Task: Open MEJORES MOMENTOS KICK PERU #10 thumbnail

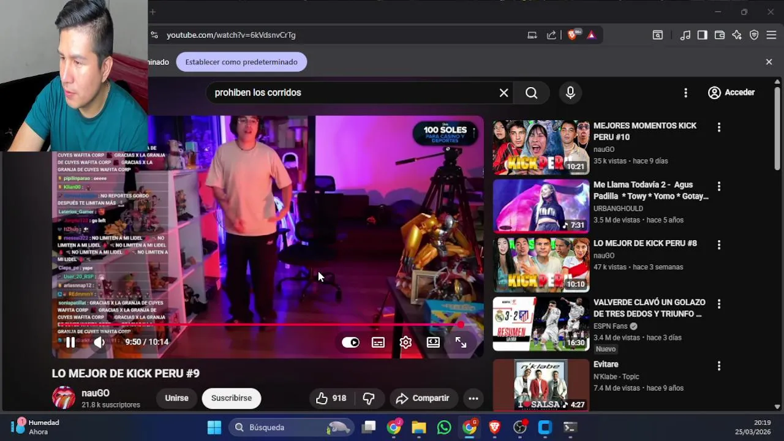Action: click(x=541, y=147)
